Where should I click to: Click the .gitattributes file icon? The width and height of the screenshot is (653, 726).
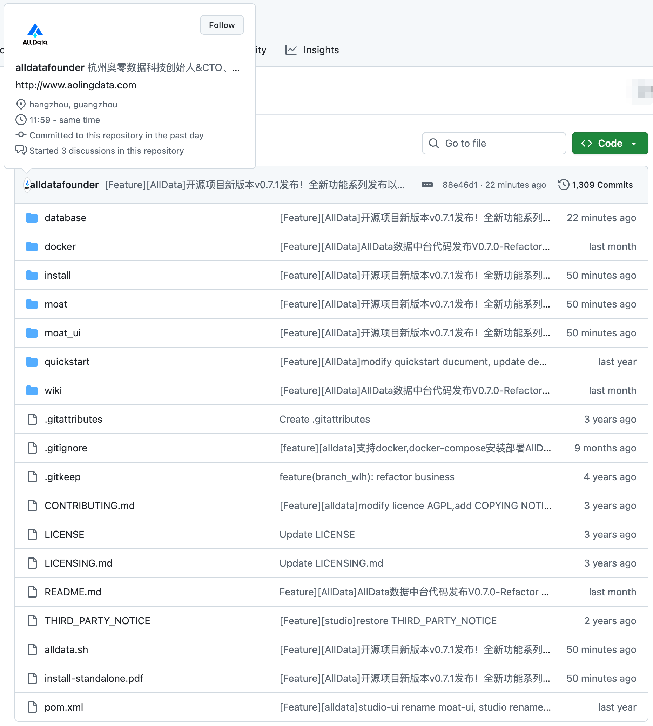pyautogui.click(x=32, y=419)
